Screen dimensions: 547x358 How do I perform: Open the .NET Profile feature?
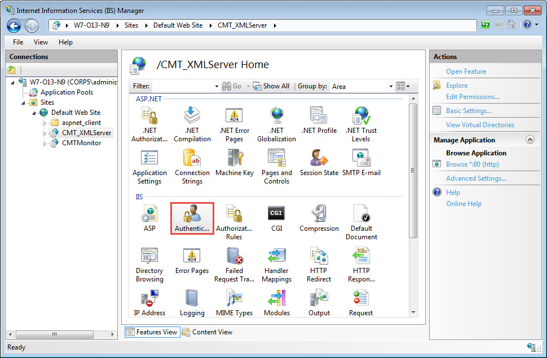[x=319, y=120]
